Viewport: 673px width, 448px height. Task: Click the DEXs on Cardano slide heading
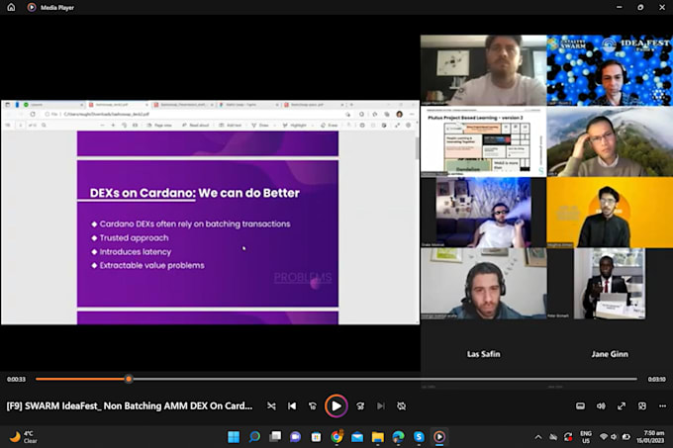point(194,193)
